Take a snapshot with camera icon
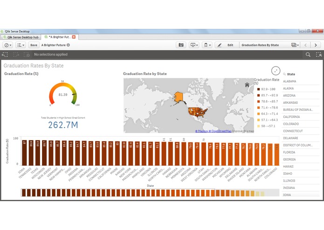The image size is (324, 230). (181, 45)
